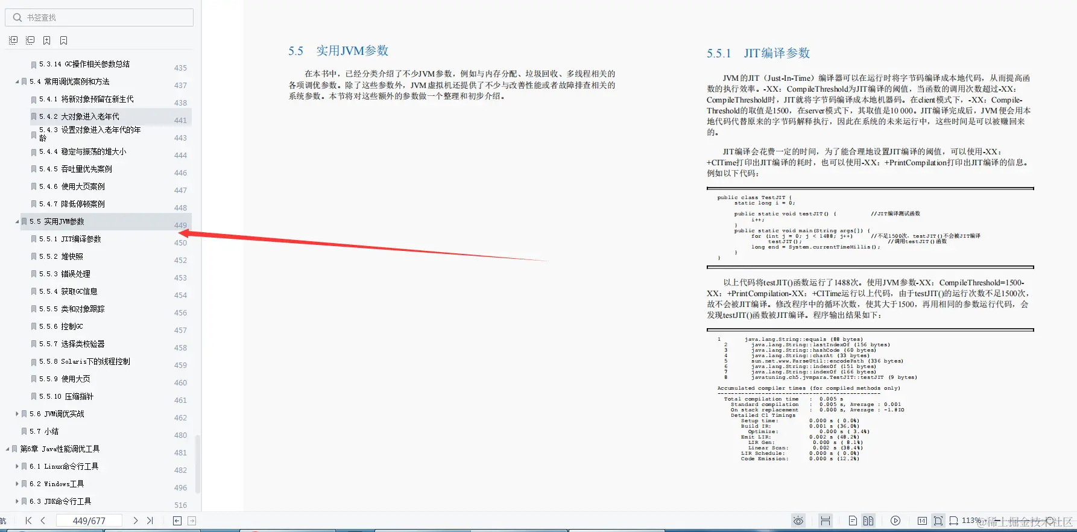Screen dimensions: 1077x532
Task: Click page number 462 in bookmark list
Action: point(180,417)
